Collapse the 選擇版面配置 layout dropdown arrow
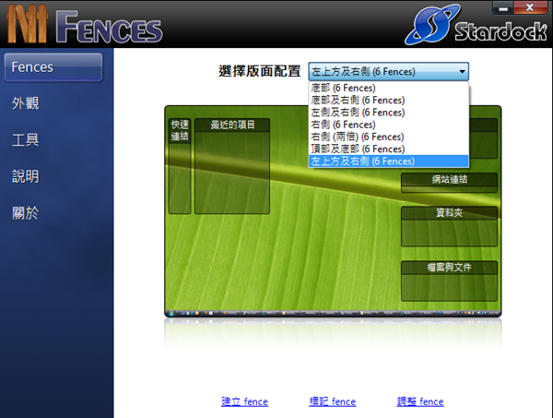The image size is (553, 418). click(x=462, y=72)
